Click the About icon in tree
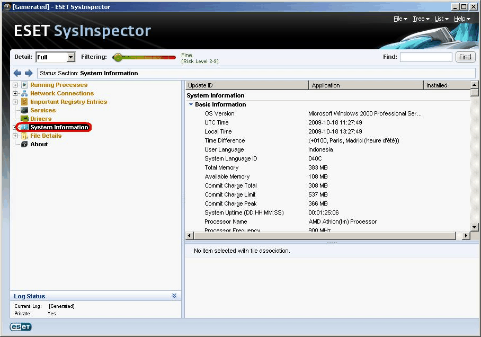This screenshot has height=337, width=481. 24,144
